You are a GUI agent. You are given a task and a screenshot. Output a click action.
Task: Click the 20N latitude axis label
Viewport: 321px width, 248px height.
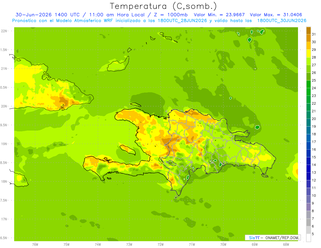4,106
